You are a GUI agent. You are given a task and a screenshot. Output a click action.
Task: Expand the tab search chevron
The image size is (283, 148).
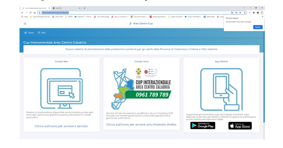tap(244, 8)
